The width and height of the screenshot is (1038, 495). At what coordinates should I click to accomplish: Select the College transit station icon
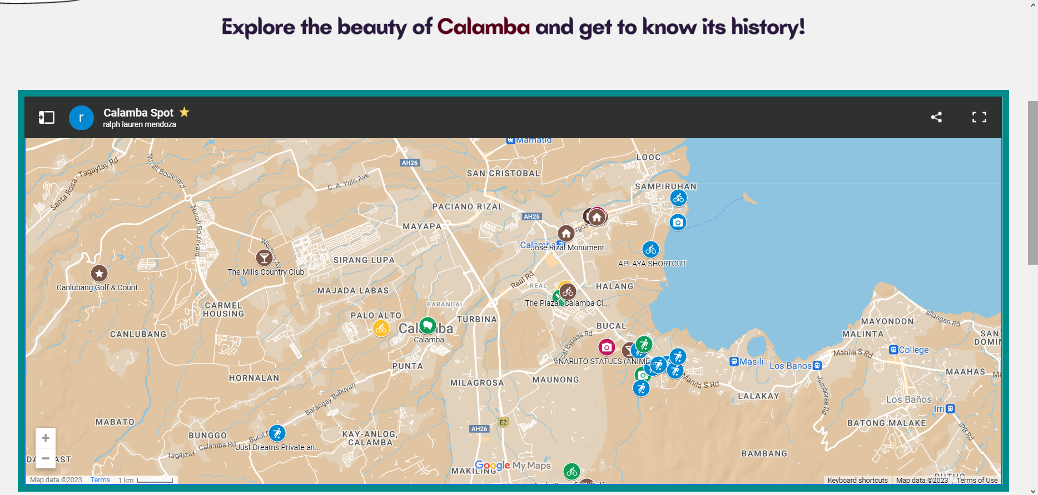893,350
